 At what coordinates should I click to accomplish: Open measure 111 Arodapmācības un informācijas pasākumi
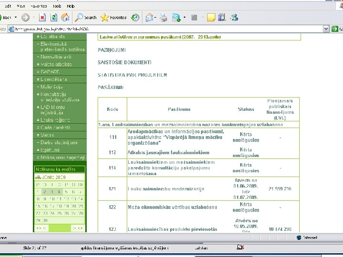click(x=176, y=137)
